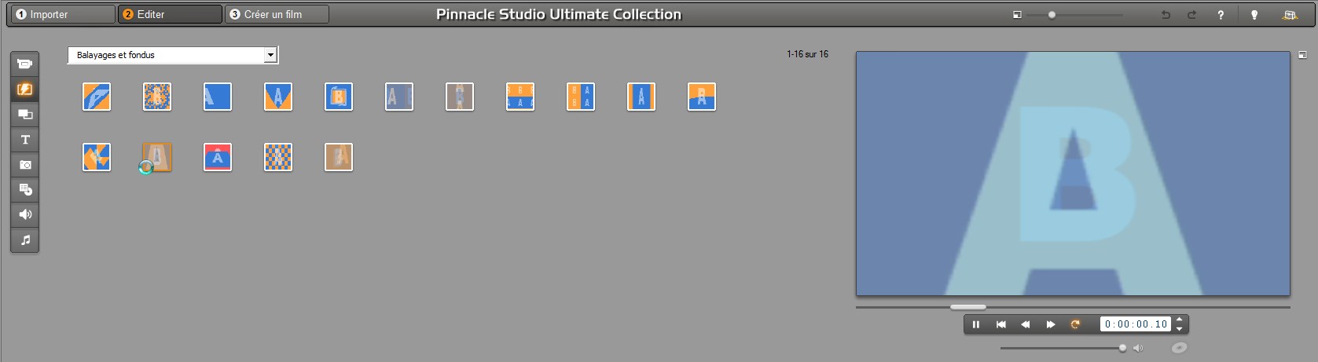Increase the timecode with up arrow
The height and width of the screenshot is (362, 1318).
(x=1179, y=320)
